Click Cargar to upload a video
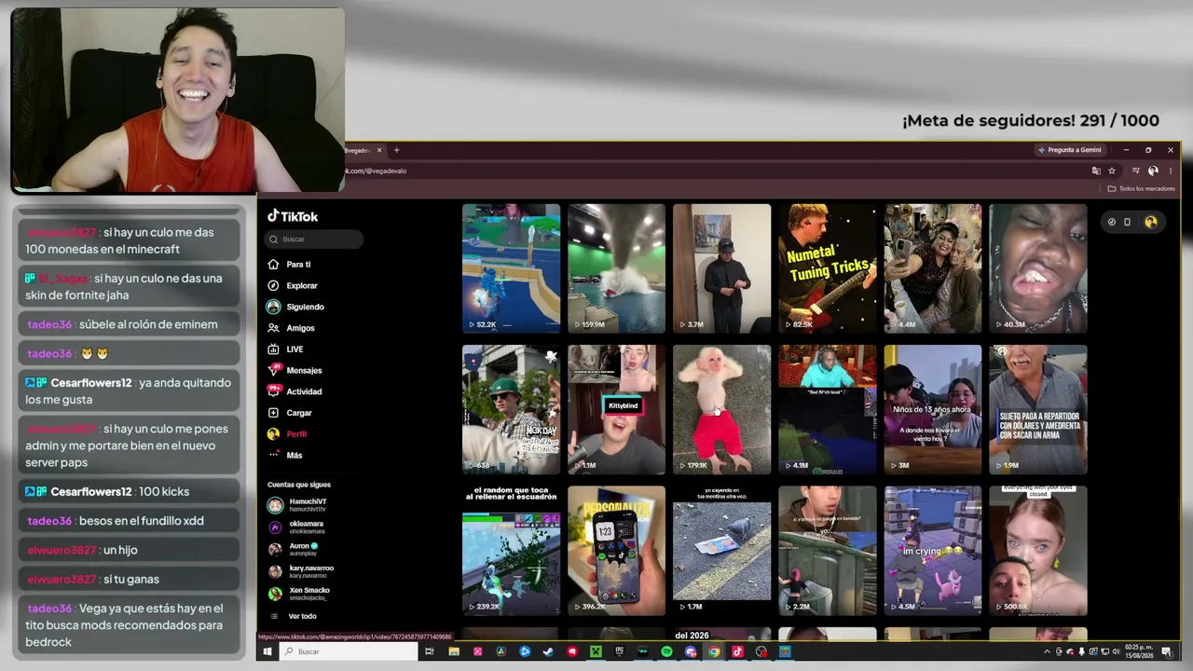Viewport: 1193px width, 671px height. pyautogui.click(x=290, y=413)
